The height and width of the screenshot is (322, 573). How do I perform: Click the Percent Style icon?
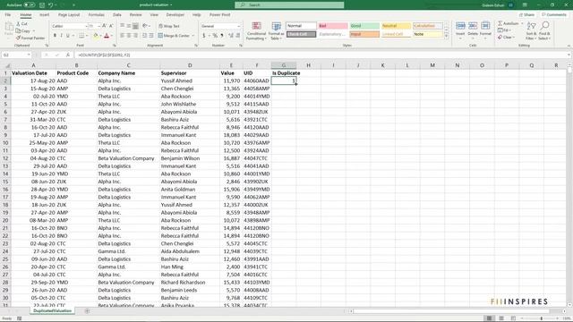215,36
